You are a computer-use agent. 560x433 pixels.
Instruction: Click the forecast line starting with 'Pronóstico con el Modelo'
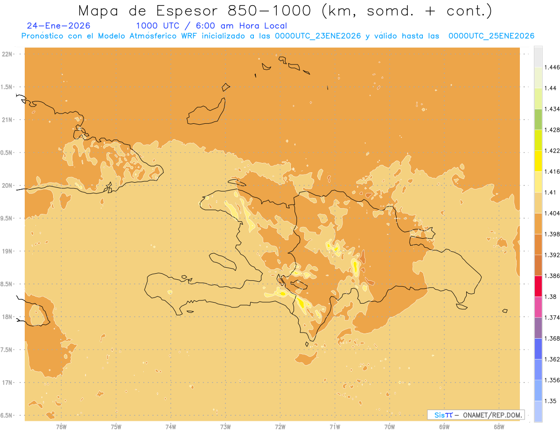tap(278, 36)
